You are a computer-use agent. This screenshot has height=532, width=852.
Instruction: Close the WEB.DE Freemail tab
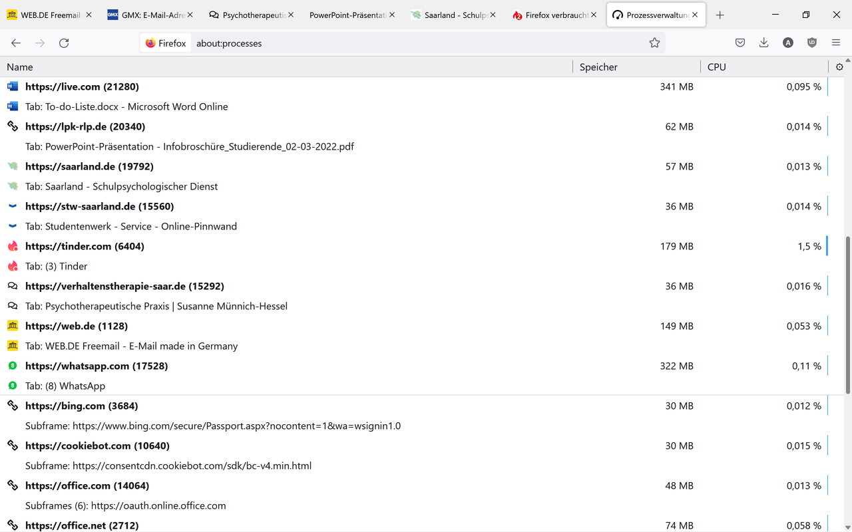(x=89, y=15)
